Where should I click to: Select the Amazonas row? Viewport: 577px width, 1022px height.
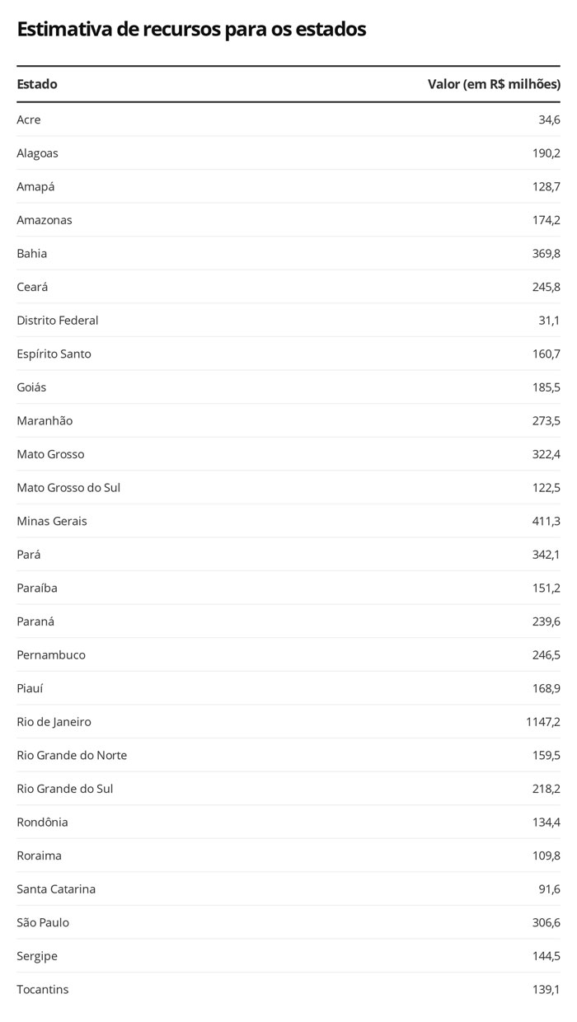288,220
